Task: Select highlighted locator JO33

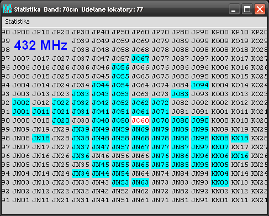Action: 81,94
